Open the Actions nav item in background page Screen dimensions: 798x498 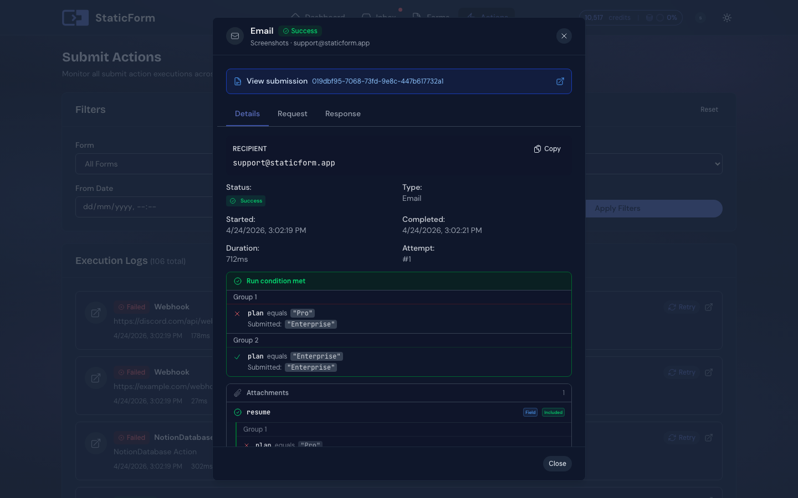pyautogui.click(x=487, y=17)
